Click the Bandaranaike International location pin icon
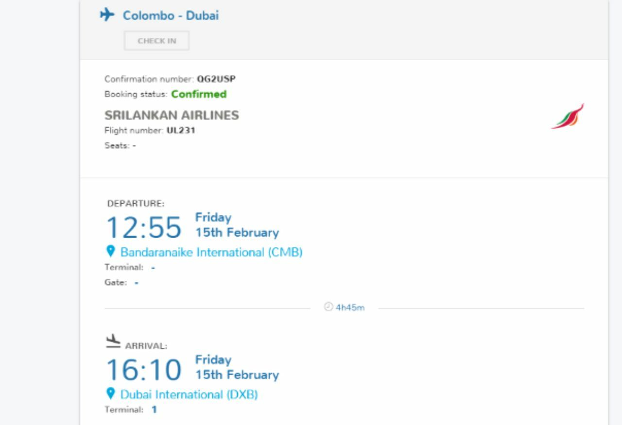The width and height of the screenshot is (622, 425). pyautogui.click(x=111, y=251)
